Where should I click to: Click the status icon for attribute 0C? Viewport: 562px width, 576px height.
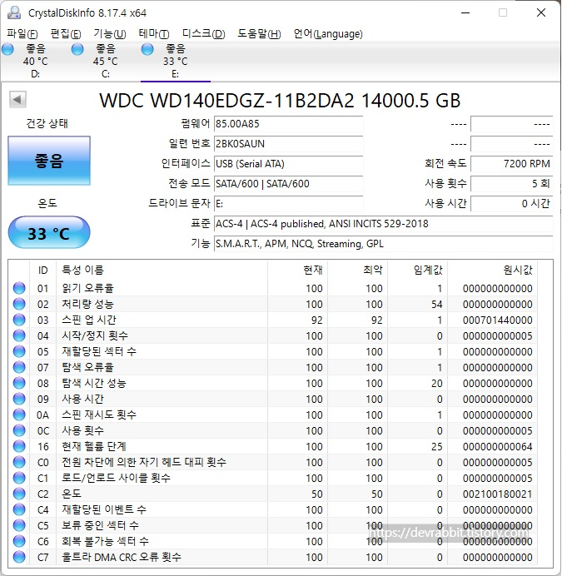19,430
